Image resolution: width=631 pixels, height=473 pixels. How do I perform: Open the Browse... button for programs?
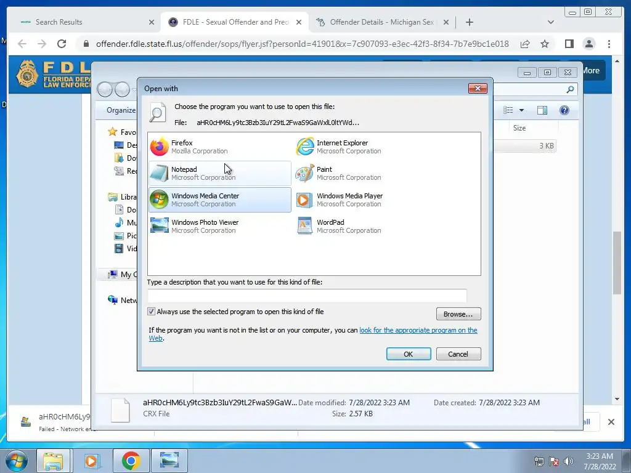[x=458, y=314]
